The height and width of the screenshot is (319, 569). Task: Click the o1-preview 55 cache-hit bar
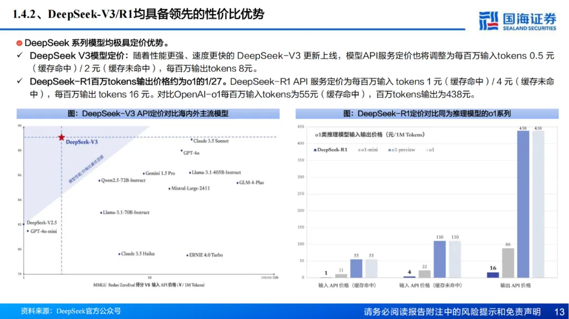pyautogui.click(x=356, y=269)
